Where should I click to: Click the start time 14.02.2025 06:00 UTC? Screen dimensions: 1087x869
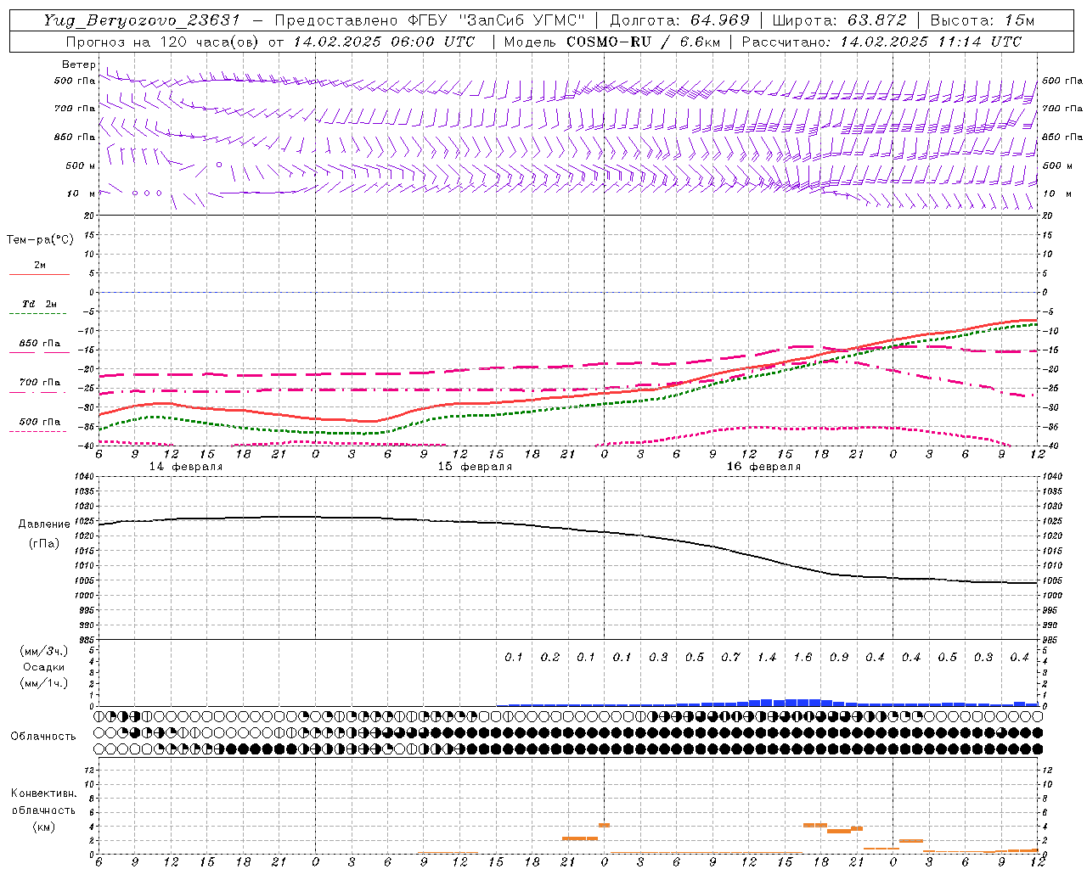pyautogui.click(x=385, y=42)
